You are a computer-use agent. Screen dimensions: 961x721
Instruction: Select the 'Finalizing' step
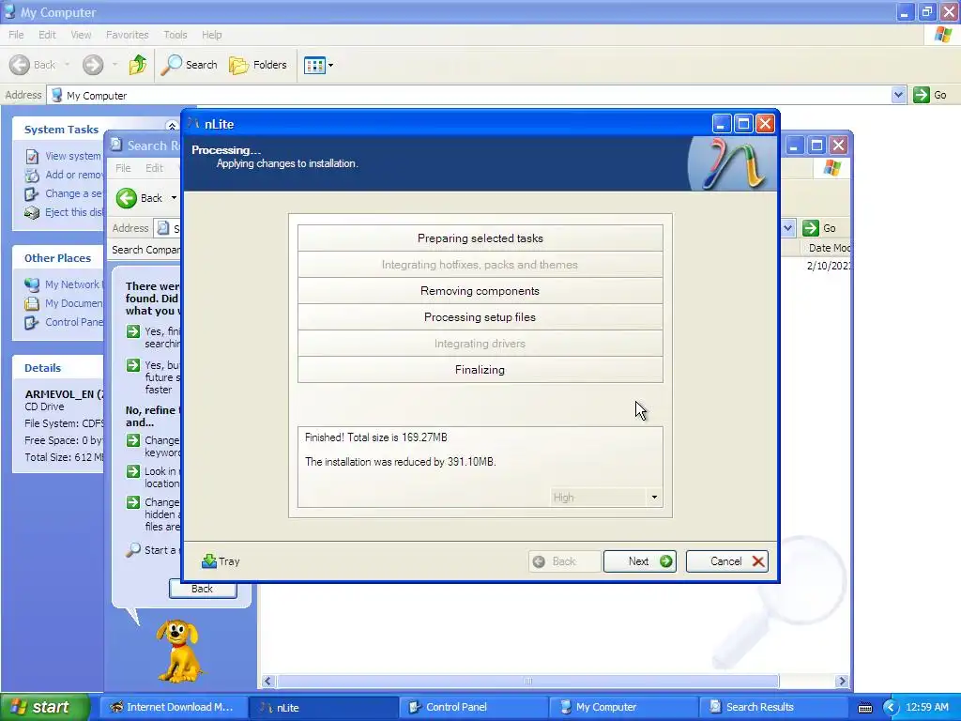click(480, 370)
